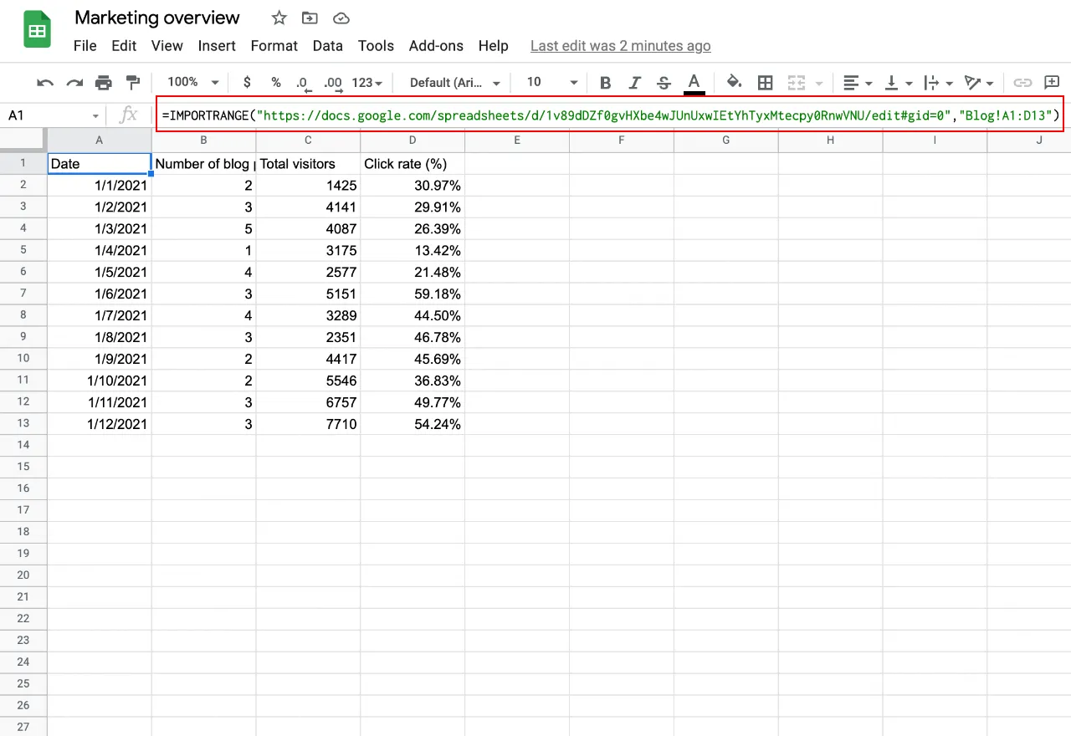Open the View menu
Image resolution: width=1071 pixels, height=736 pixels.
coord(167,46)
